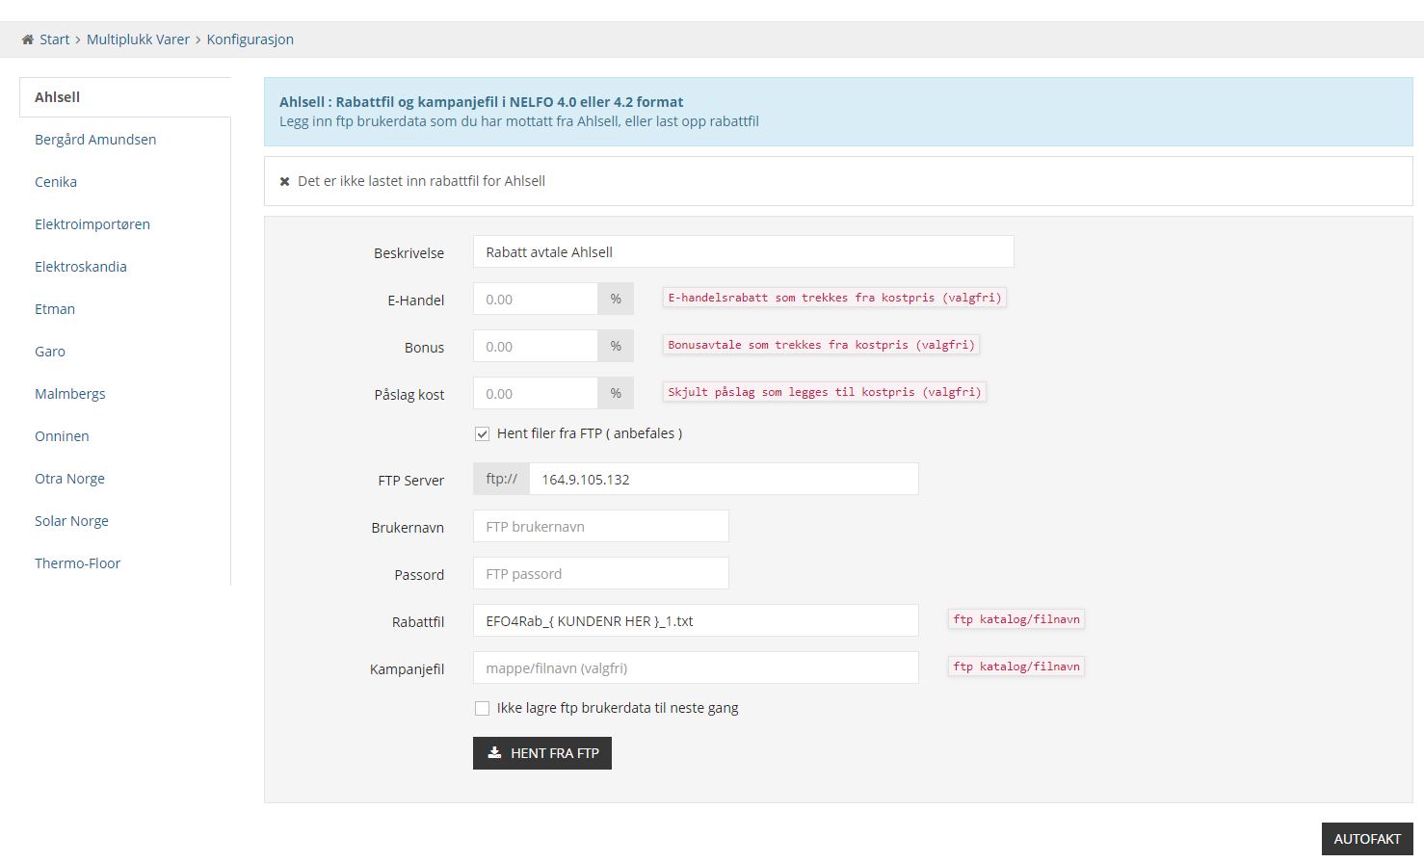Click the Brukernavn FTP field
The width and height of the screenshot is (1424, 863).
[601, 527]
